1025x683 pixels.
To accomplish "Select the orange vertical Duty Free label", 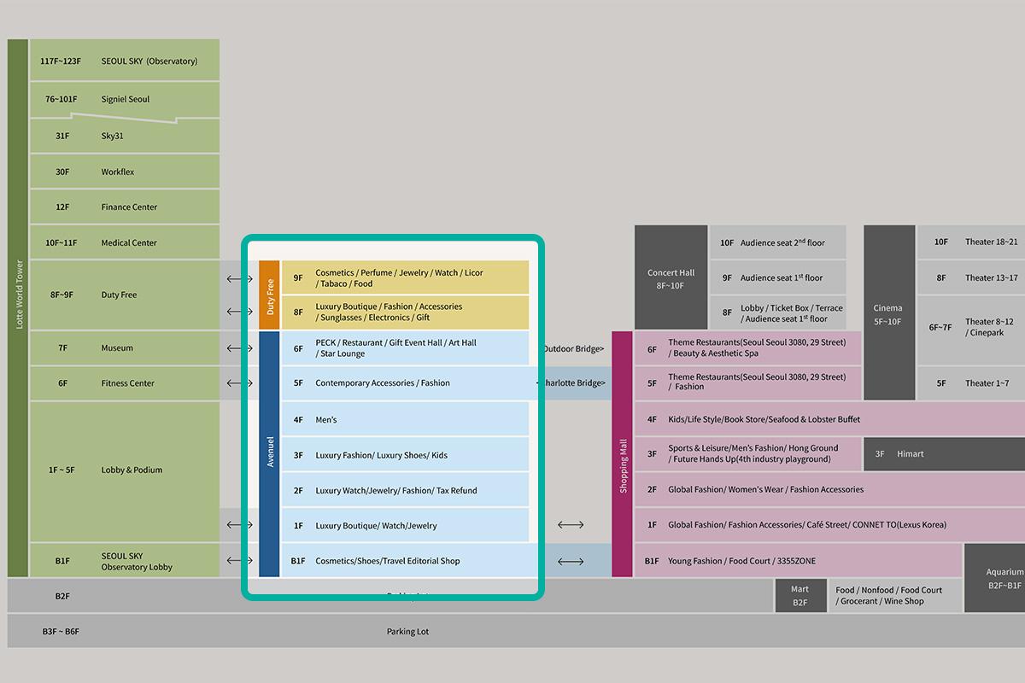I will tap(270, 296).
